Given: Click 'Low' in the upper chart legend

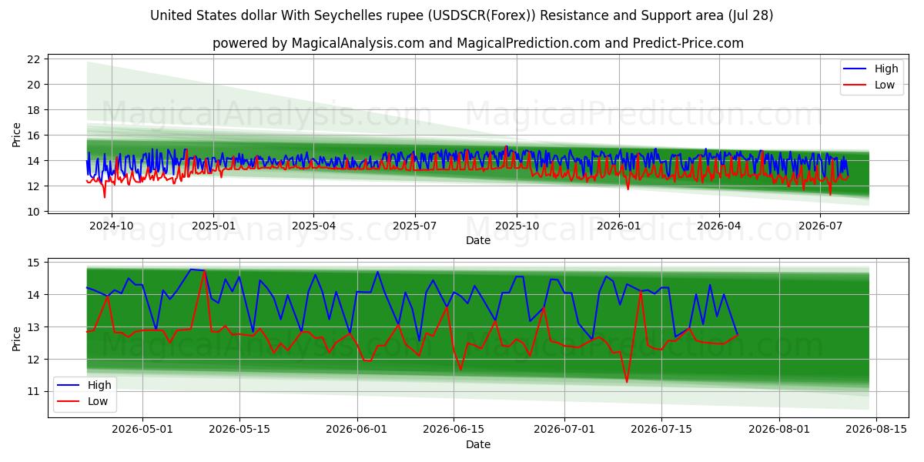Looking at the screenshot, I should point(885,85).
